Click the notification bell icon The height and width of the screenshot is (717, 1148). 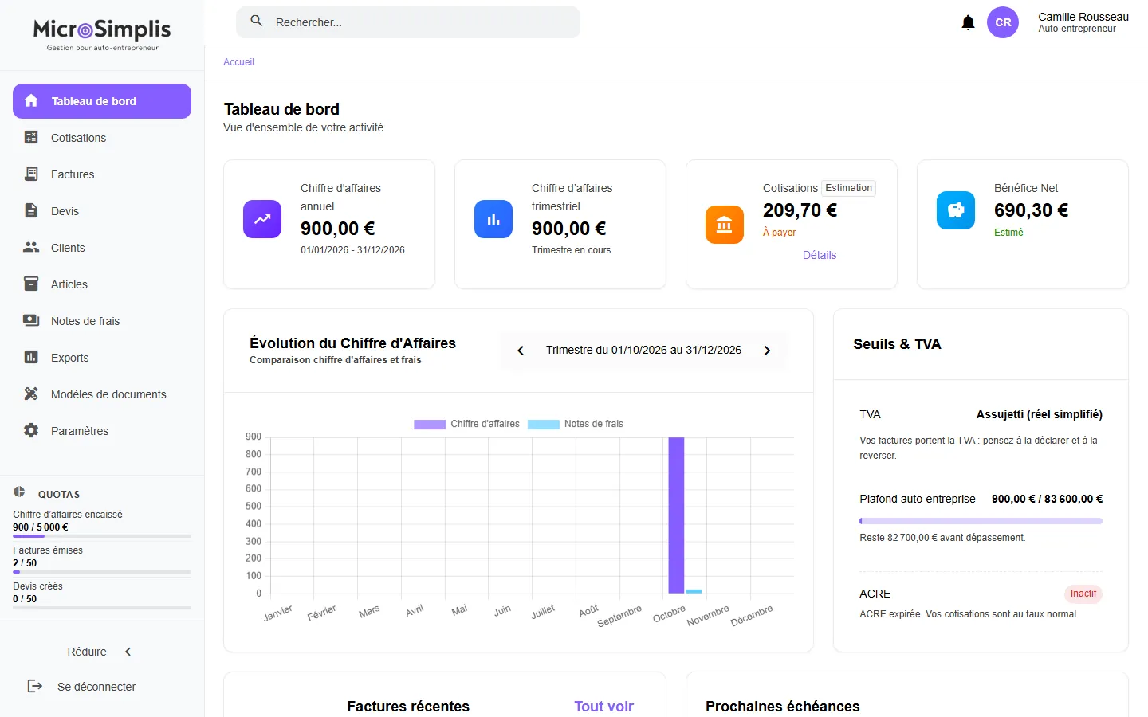[968, 22]
